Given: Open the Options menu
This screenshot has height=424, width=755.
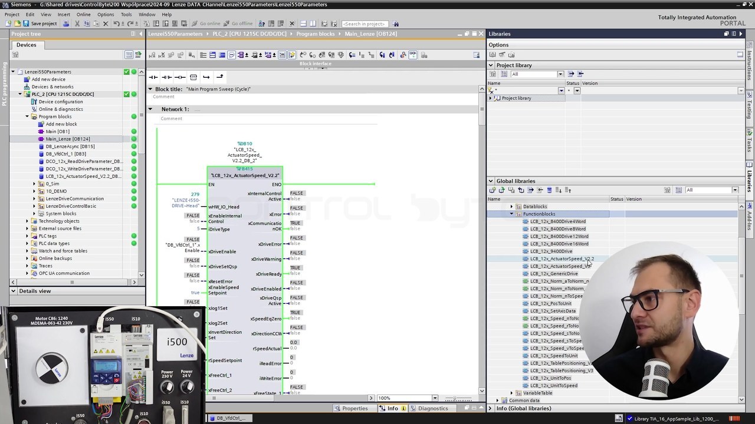Looking at the screenshot, I should pyautogui.click(x=106, y=14).
